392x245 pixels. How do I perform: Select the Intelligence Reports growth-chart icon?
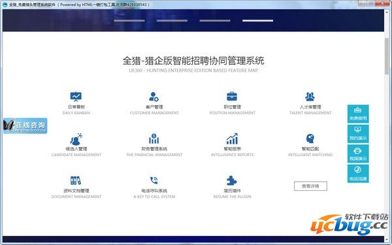pyautogui.click(x=232, y=139)
